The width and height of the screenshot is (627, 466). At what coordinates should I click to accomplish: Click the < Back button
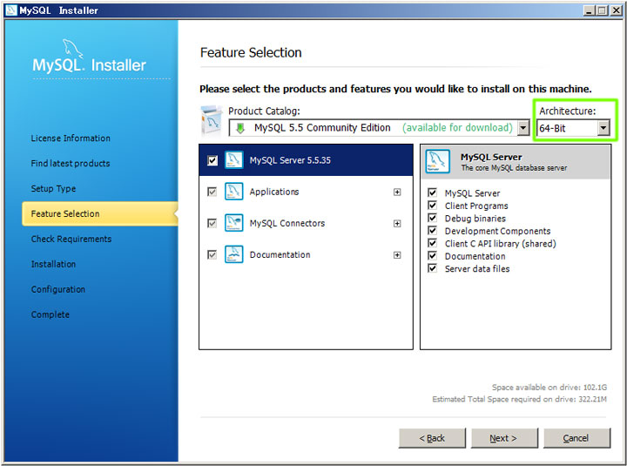(432, 438)
